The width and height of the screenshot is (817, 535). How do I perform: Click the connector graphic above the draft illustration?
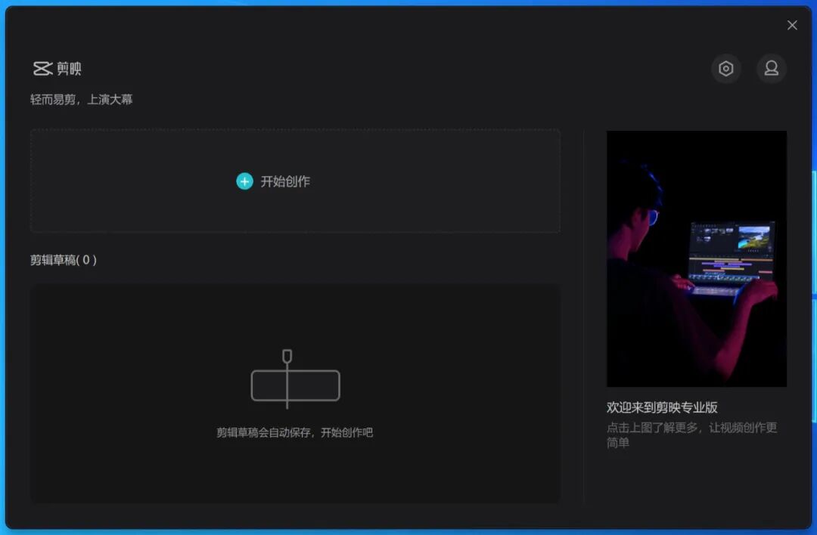pyautogui.click(x=286, y=357)
